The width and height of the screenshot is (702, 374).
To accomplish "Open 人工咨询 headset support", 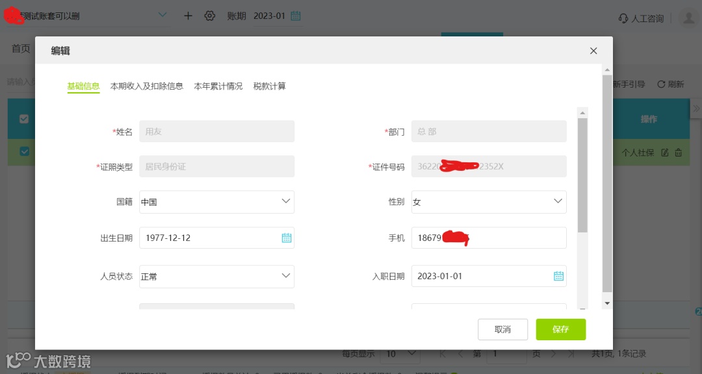I will point(641,18).
